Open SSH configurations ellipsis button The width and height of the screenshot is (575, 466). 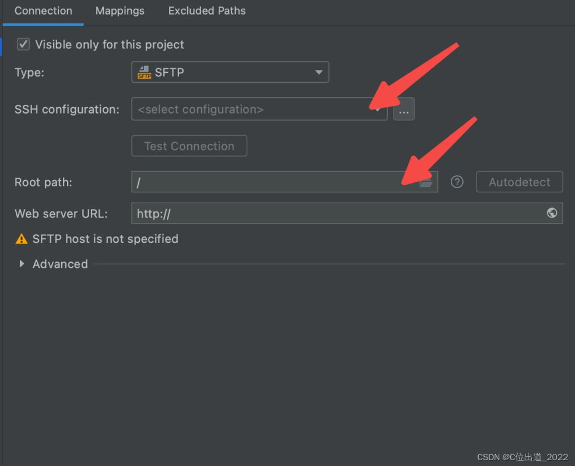coord(404,109)
